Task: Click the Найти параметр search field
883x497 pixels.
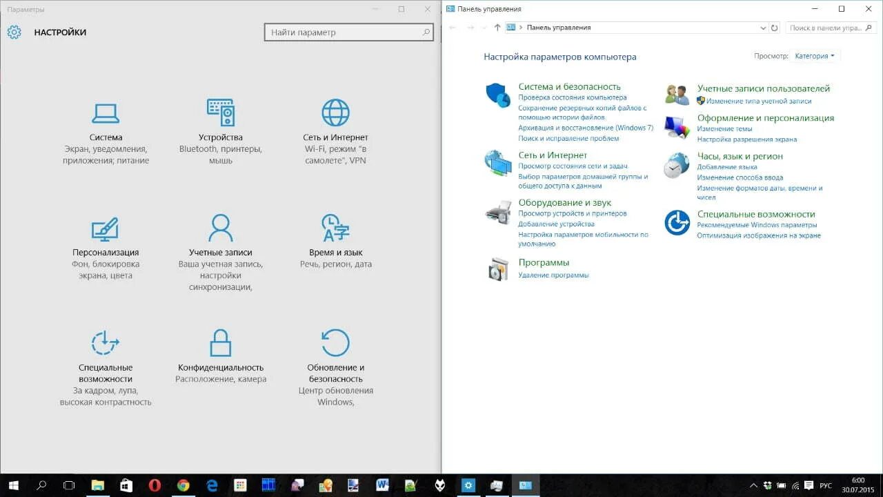Action: 348,32
